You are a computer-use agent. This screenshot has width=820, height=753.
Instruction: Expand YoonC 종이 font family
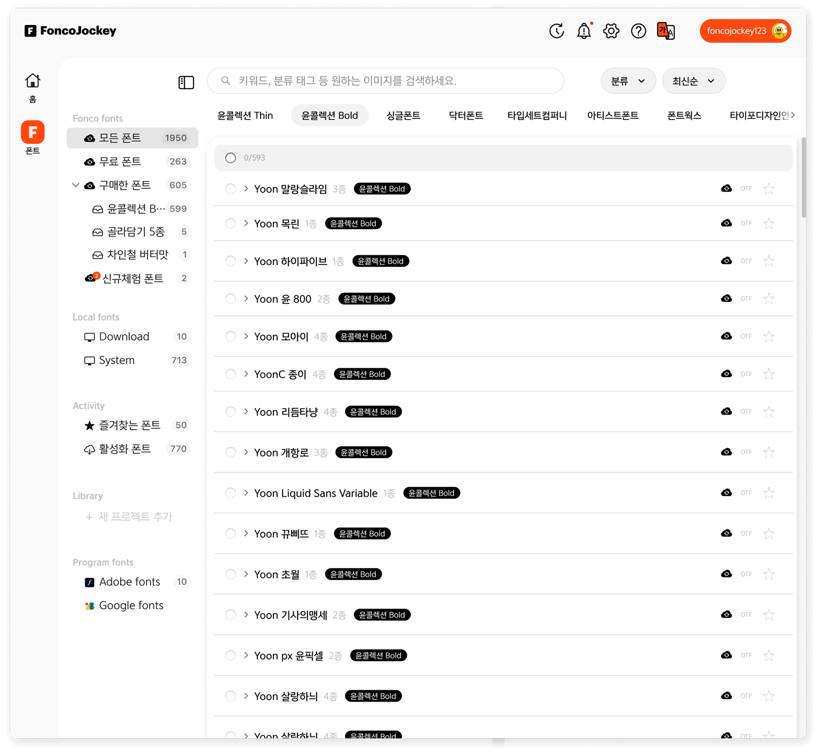click(246, 374)
